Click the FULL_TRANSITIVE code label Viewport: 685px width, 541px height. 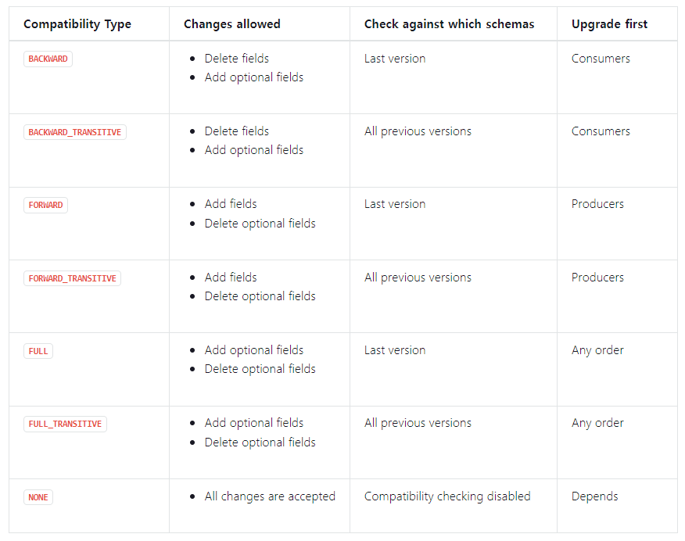tap(65, 424)
